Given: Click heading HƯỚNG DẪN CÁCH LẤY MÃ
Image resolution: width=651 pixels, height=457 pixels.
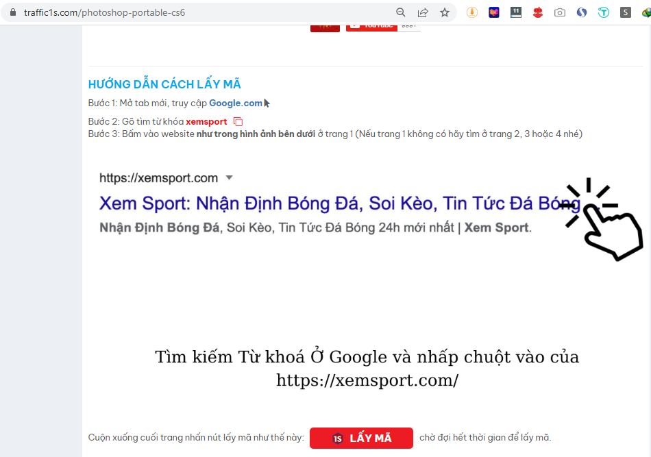Looking at the screenshot, I should click(x=164, y=84).
